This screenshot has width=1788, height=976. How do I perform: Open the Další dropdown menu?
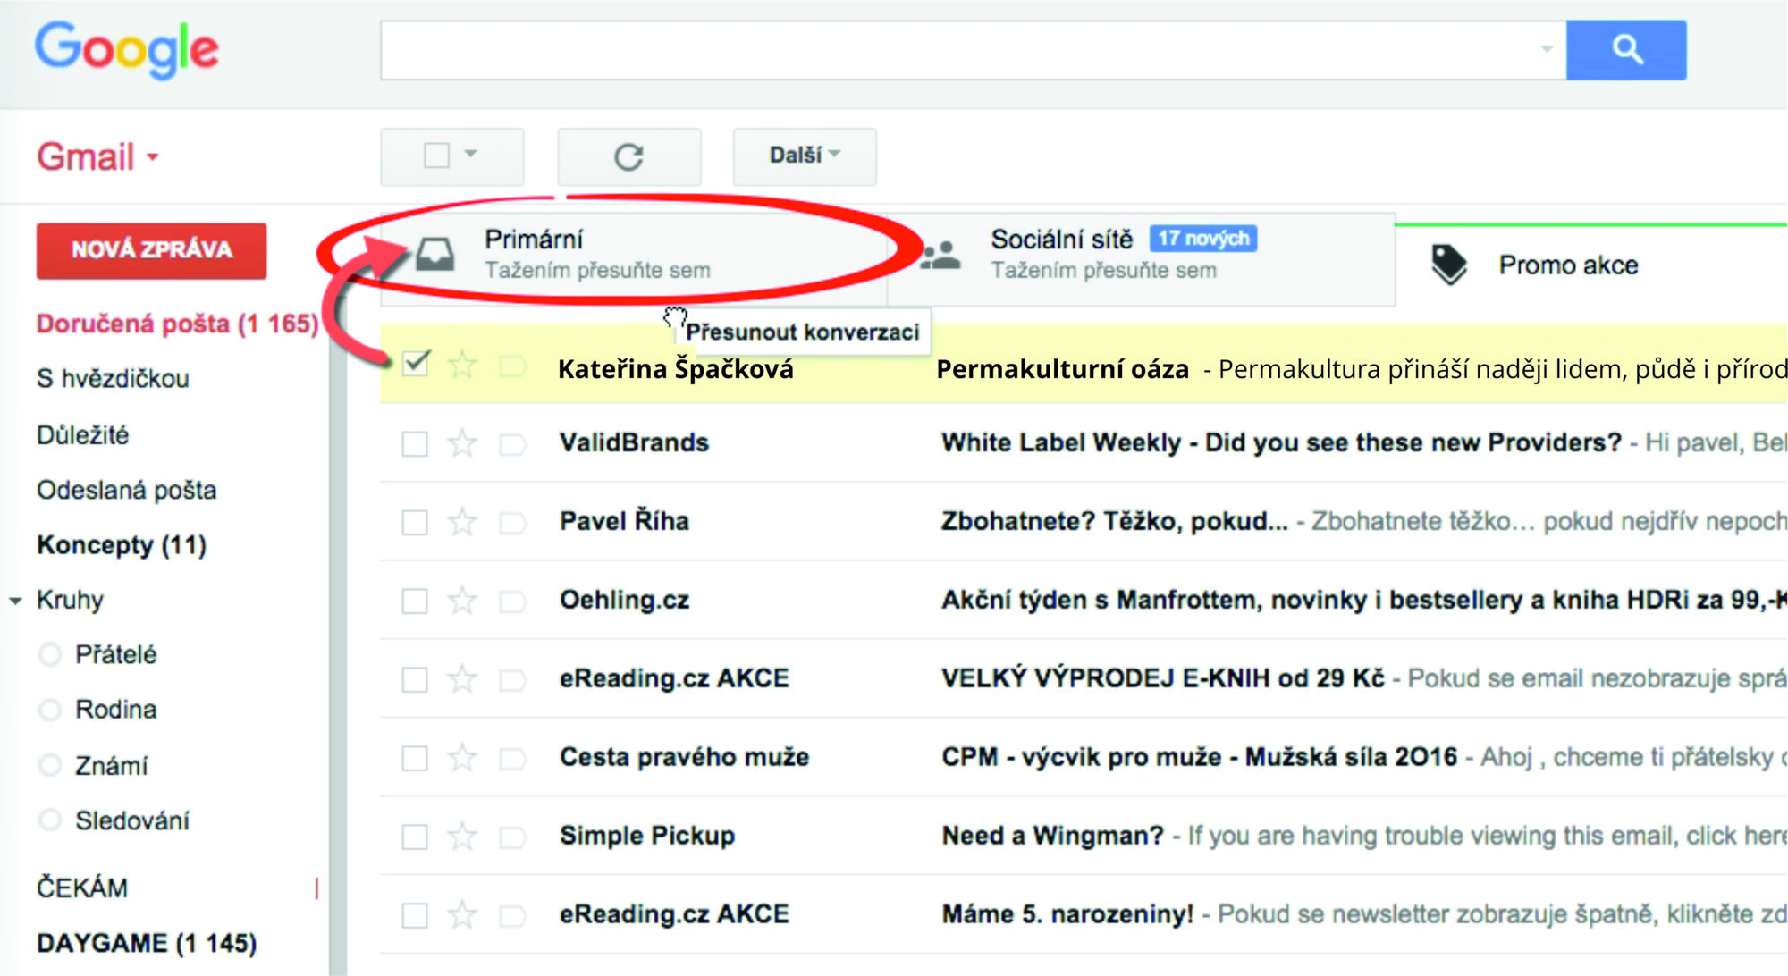[805, 156]
